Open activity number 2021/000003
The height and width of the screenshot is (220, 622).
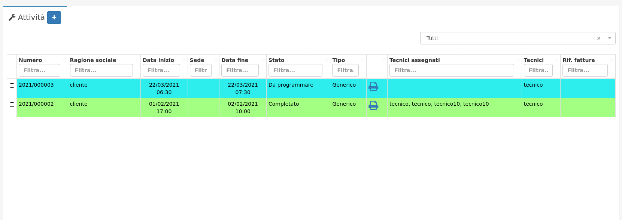[36, 85]
